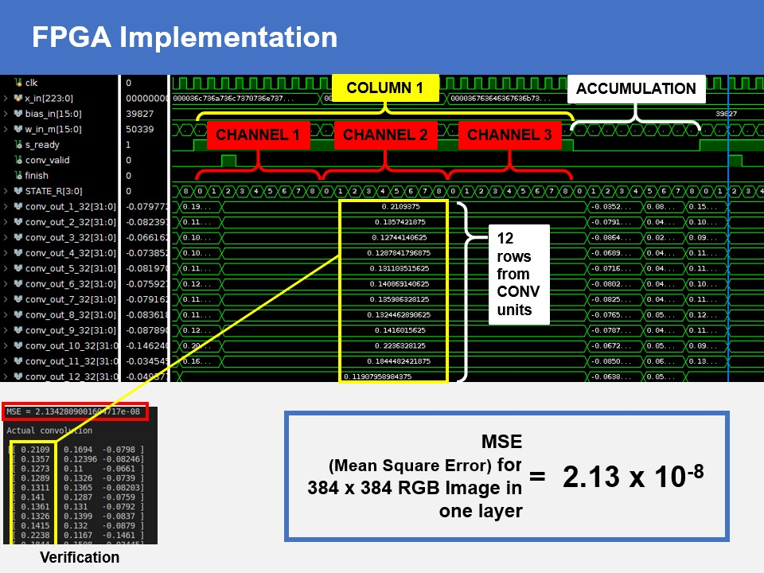Click the s_ready signal icon
Screen dimensions: 764x573
tap(18, 145)
